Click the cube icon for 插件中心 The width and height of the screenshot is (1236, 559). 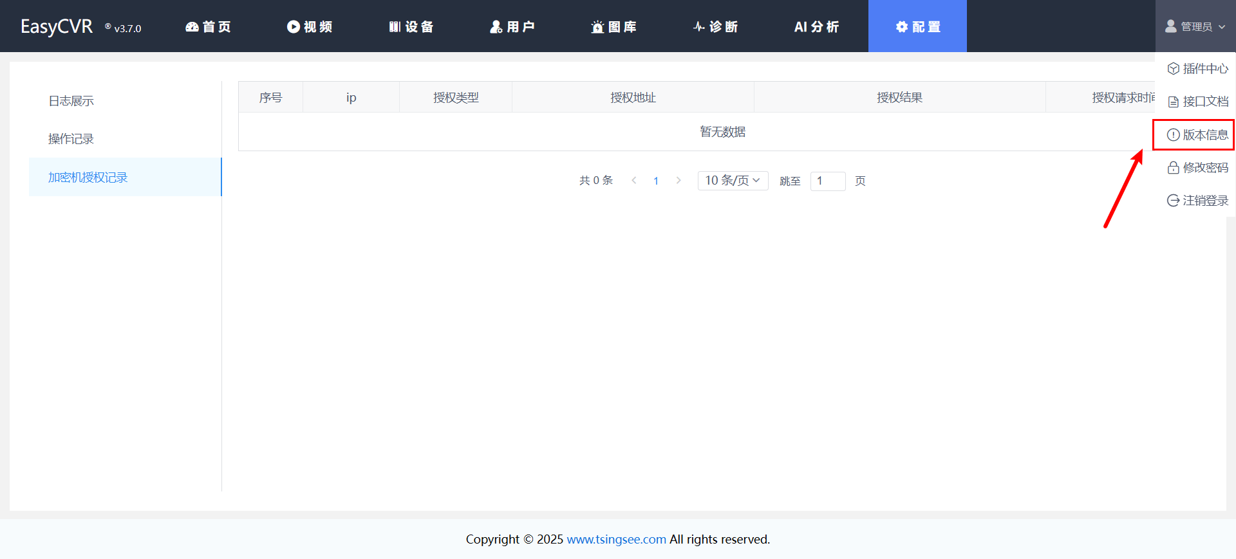click(1173, 69)
